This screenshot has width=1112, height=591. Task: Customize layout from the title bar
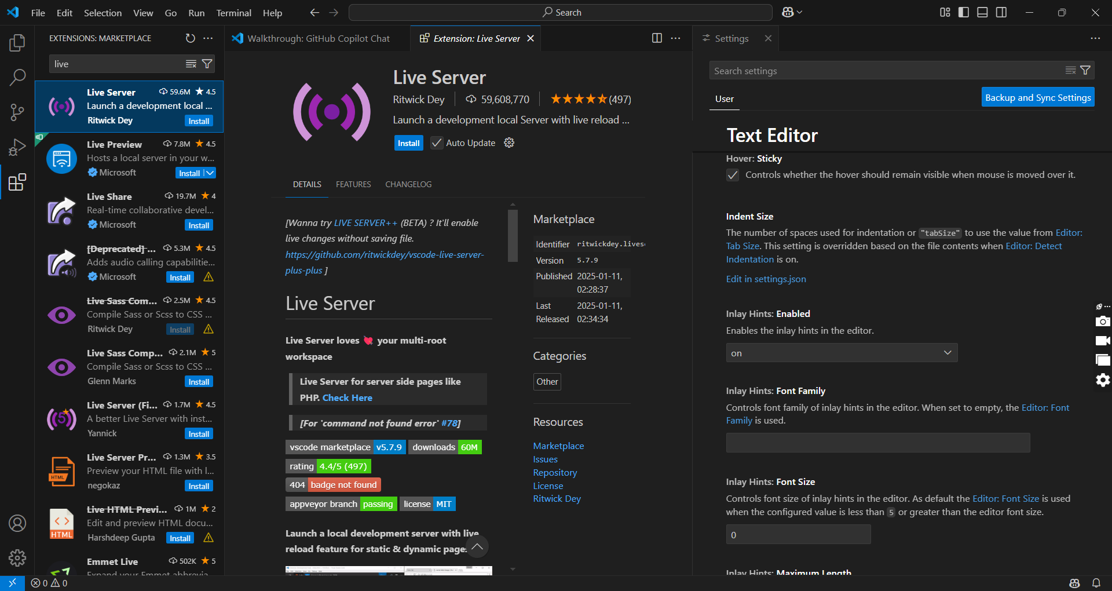[x=945, y=12]
